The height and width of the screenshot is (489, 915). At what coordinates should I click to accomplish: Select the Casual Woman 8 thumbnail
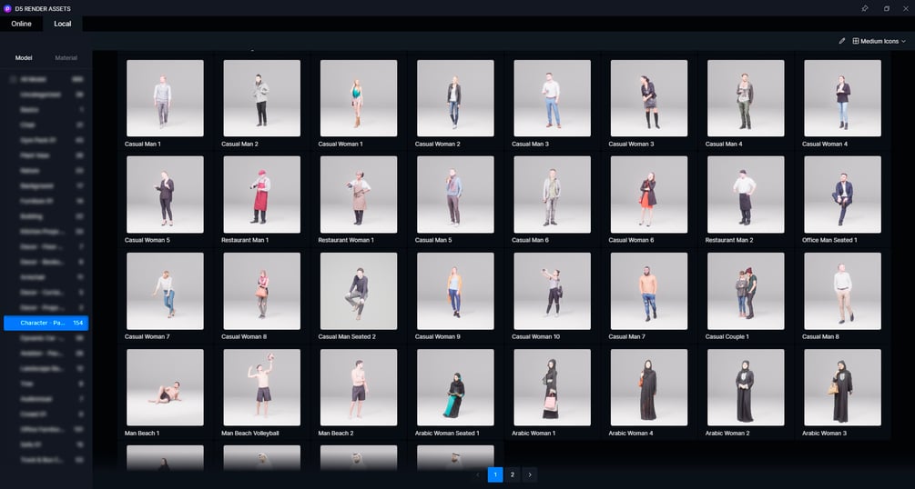tap(262, 291)
